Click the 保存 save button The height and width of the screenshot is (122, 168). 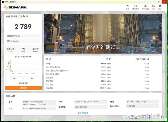[x=32, y=78]
